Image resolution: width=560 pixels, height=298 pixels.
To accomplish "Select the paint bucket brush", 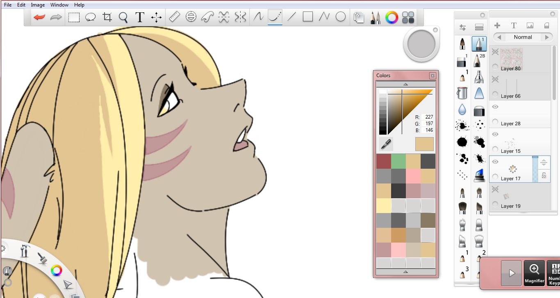I will (462, 93).
